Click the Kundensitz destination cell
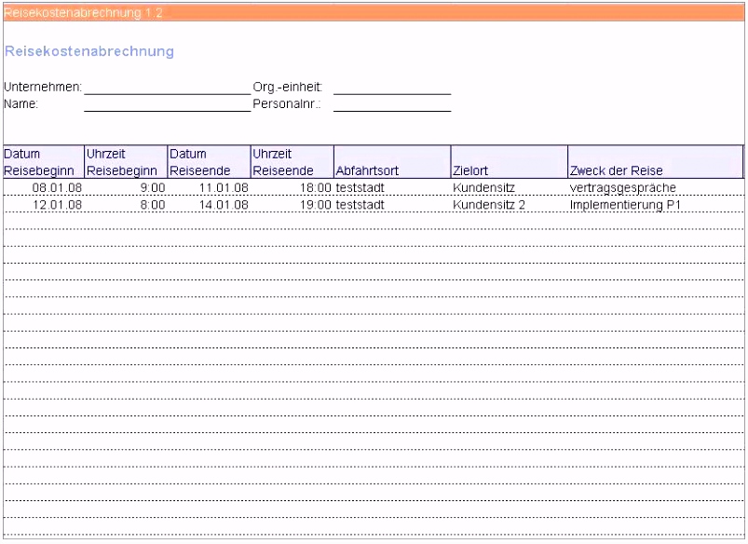Image resolution: width=748 pixels, height=544 pixels. click(x=510, y=187)
